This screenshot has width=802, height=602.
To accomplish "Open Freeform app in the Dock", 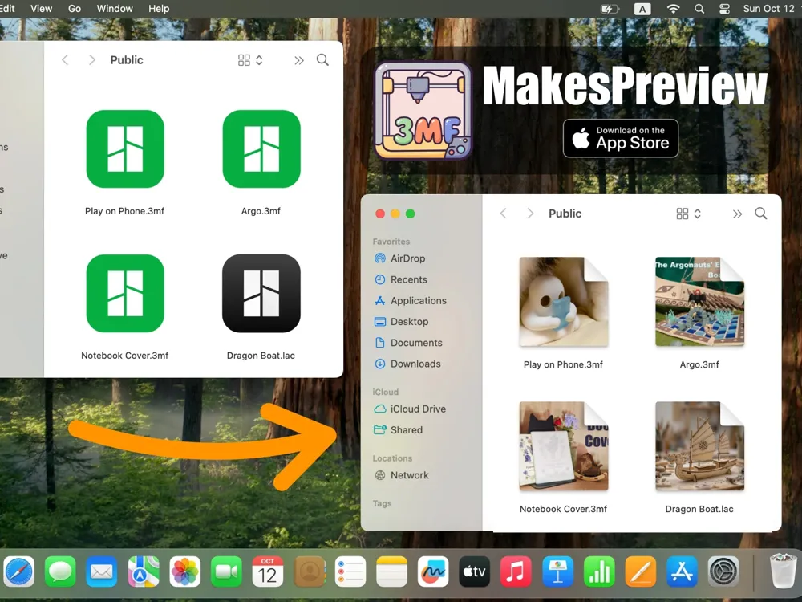I will coord(433,571).
